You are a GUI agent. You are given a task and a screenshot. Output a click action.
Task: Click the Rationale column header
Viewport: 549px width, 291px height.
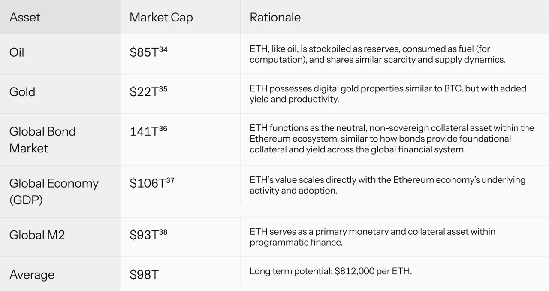(275, 17)
